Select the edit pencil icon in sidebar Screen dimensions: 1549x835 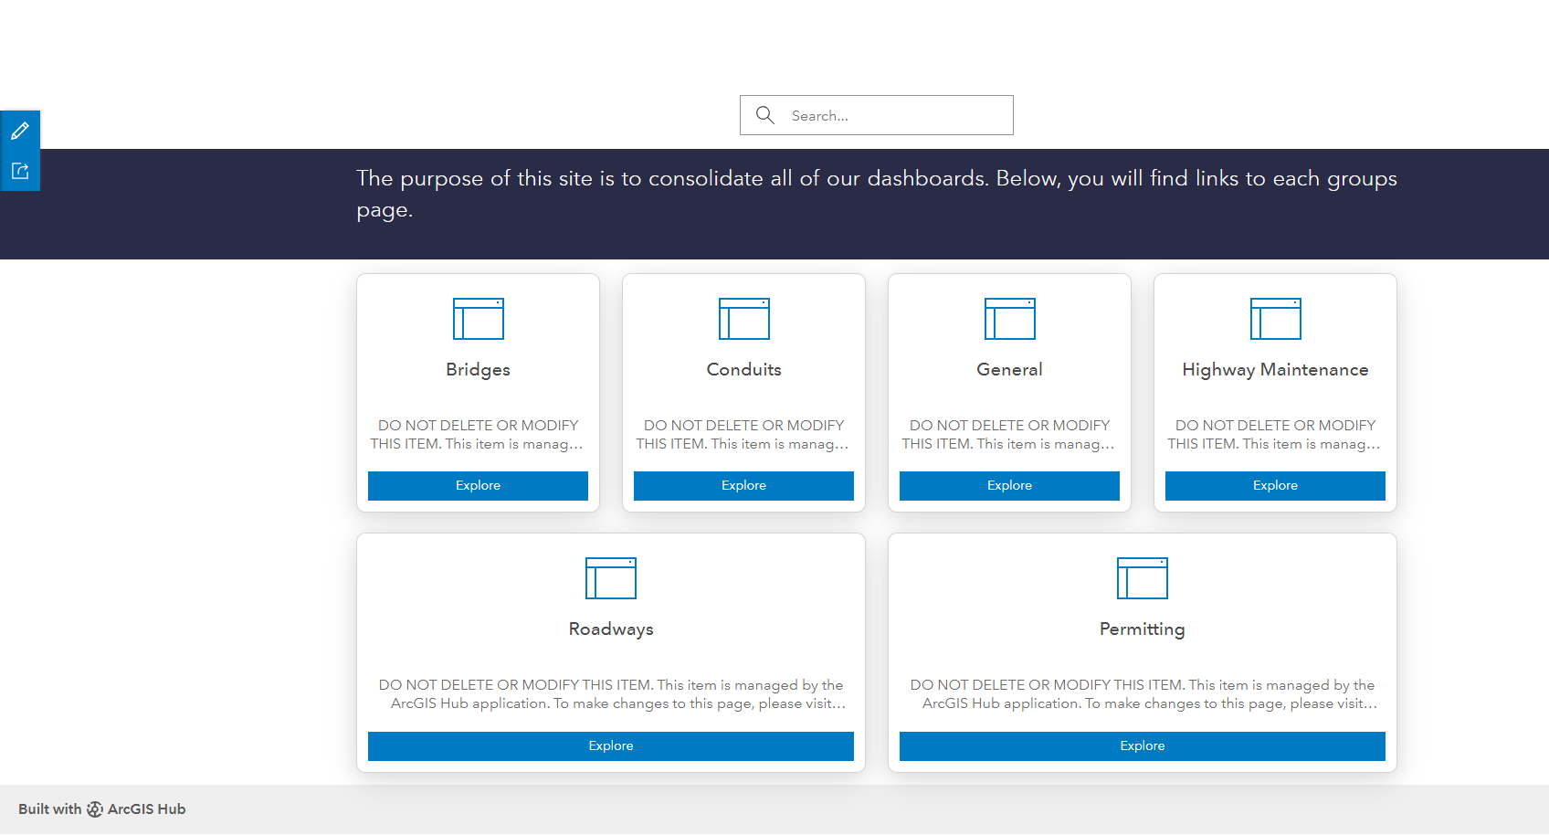pyautogui.click(x=20, y=130)
